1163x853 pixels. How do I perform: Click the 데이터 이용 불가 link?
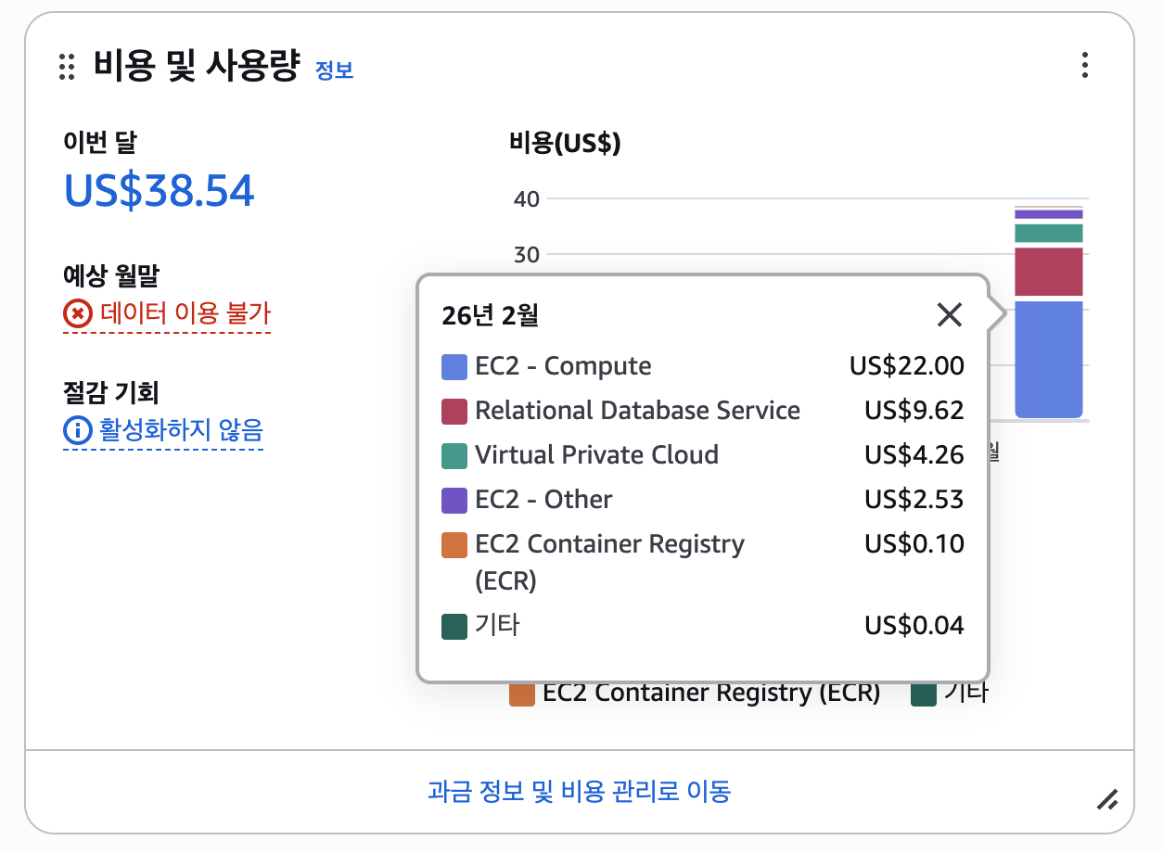(185, 314)
